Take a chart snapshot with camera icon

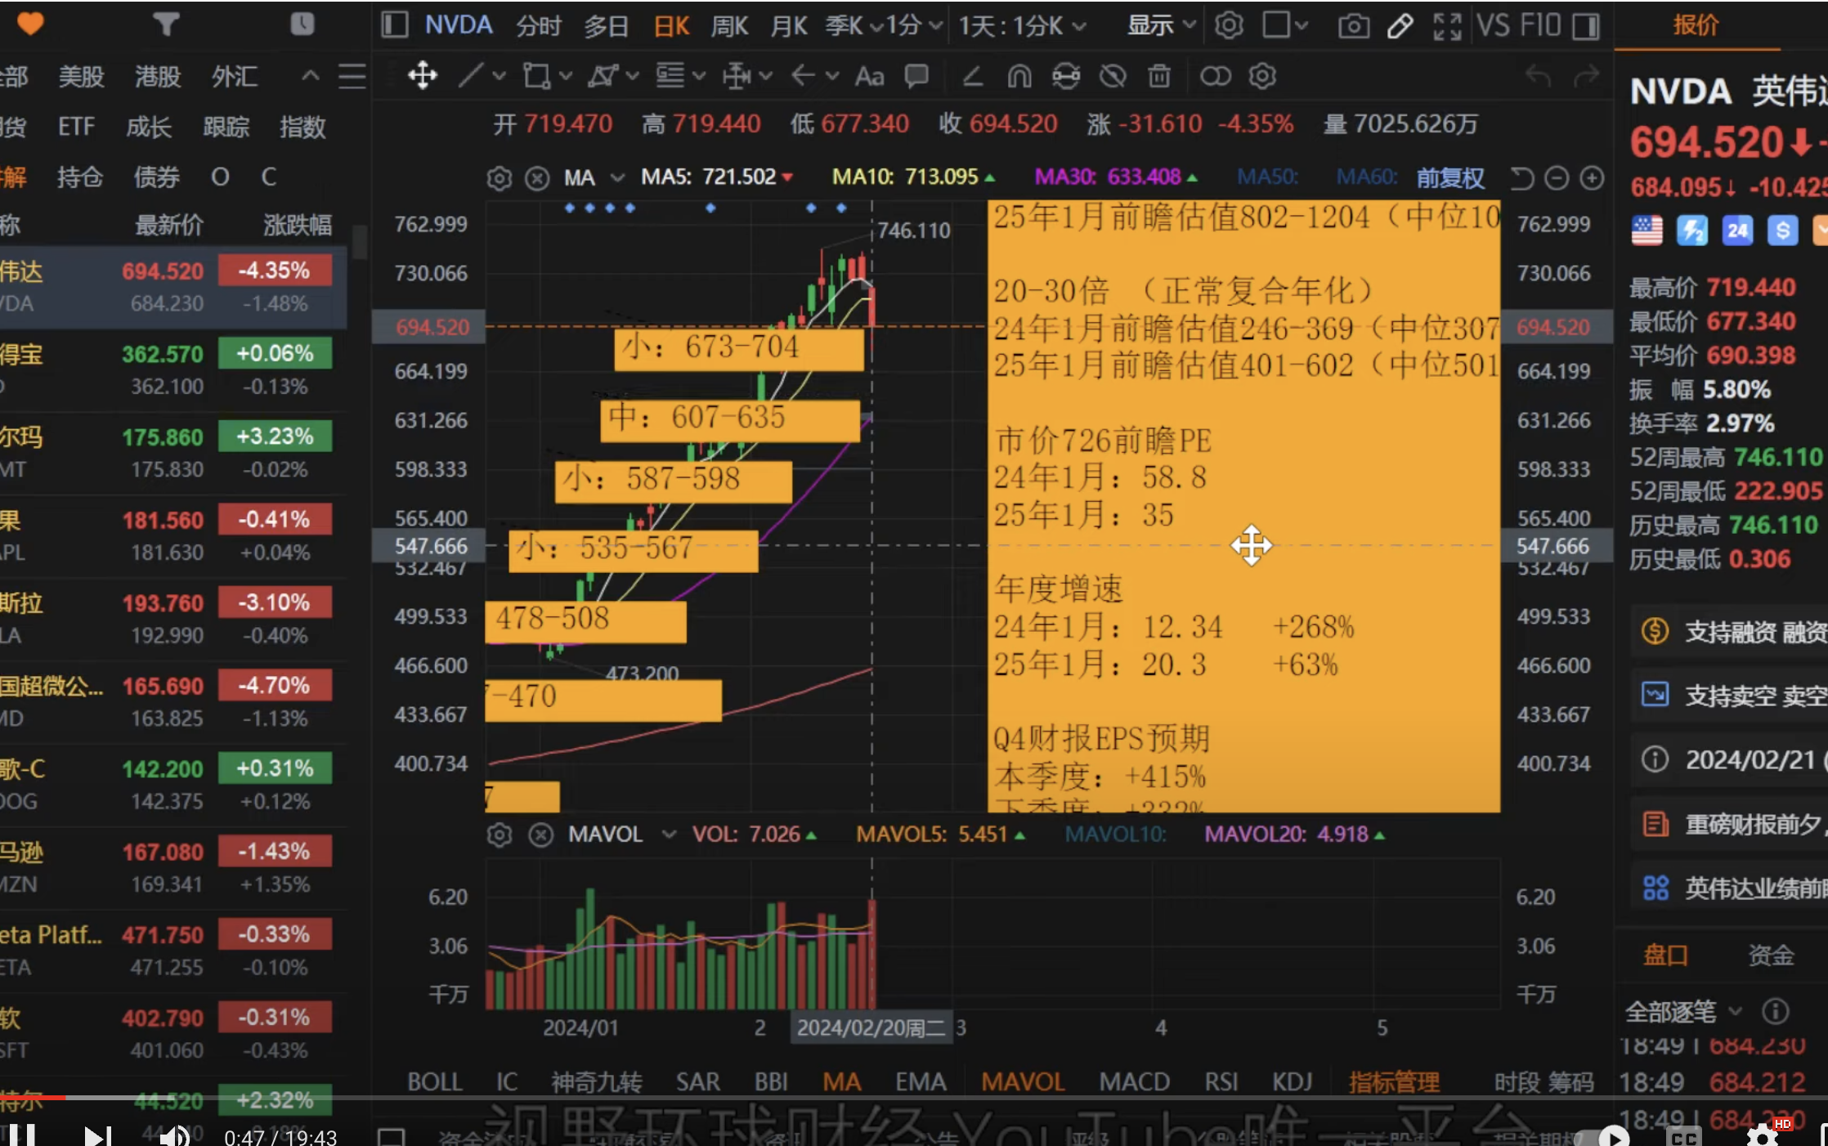pyautogui.click(x=1354, y=26)
